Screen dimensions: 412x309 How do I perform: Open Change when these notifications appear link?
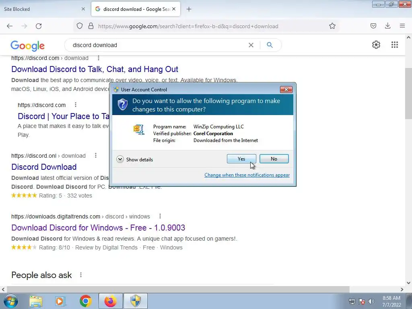247,175
